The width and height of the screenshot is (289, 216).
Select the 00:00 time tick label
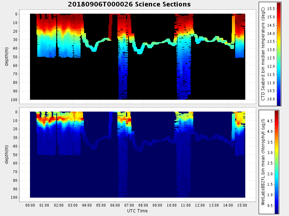click(30, 205)
